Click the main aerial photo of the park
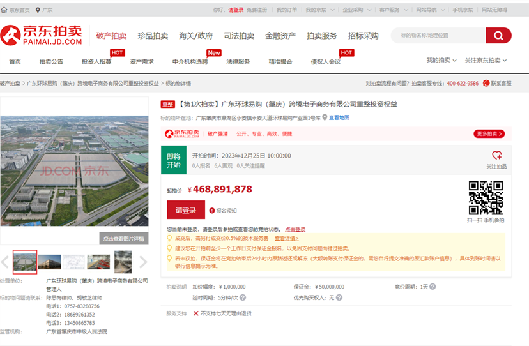529x346 pixels. pyautogui.click(x=75, y=170)
